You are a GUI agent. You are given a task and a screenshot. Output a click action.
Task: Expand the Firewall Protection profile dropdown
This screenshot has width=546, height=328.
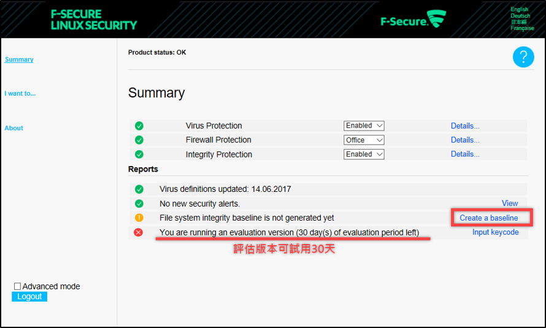tap(364, 140)
